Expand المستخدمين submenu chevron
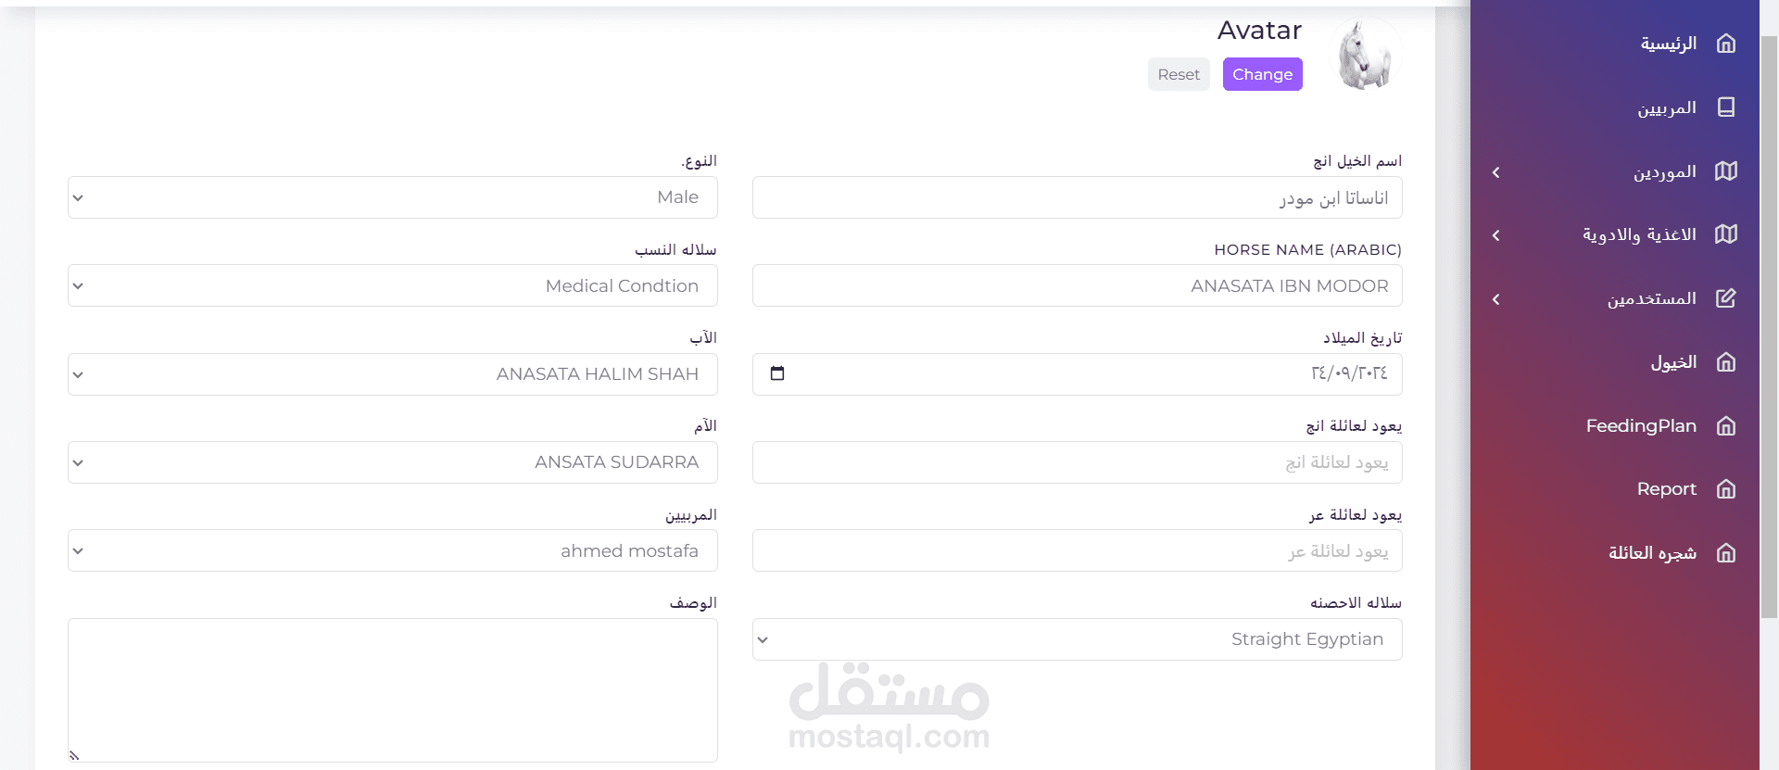 1495,299
